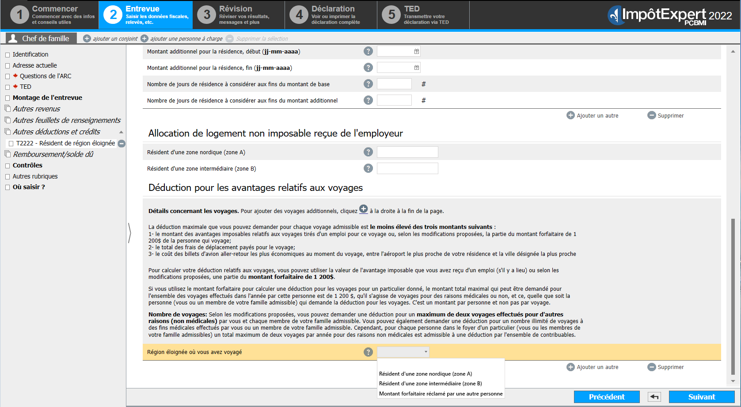The height and width of the screenshot is (407, 741).
Task: Open T2222 - Résident de région éloignée page
Action: (65, 143)
